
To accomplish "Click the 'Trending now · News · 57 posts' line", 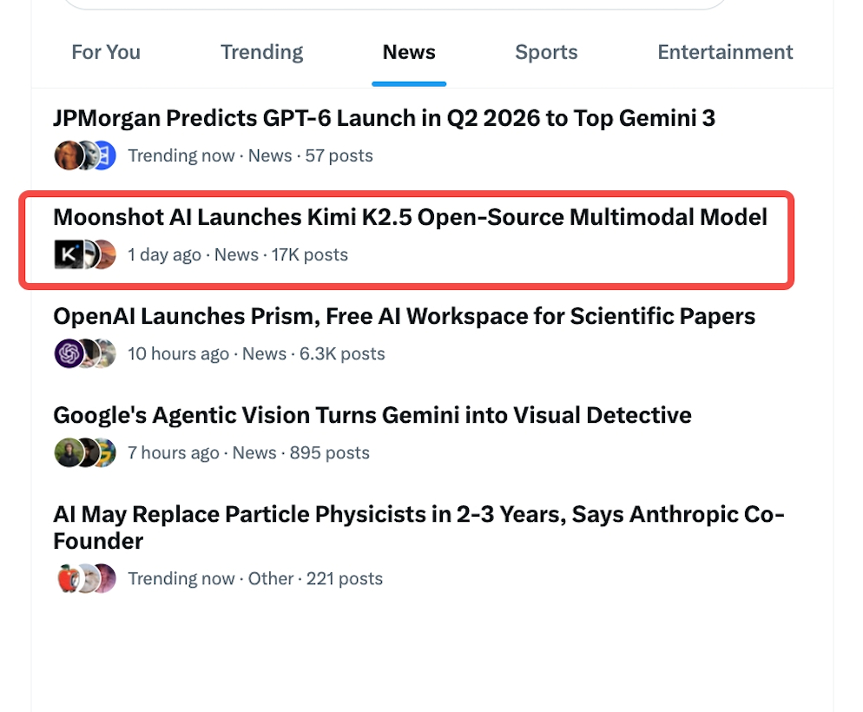I will pos(250,155).
